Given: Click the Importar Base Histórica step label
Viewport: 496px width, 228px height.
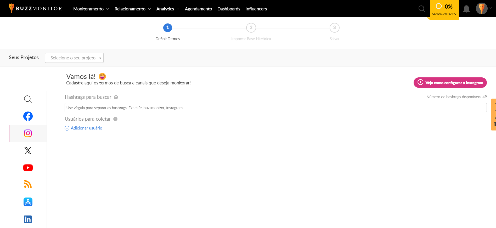Looking at the screenshot, I should [251, 39].
